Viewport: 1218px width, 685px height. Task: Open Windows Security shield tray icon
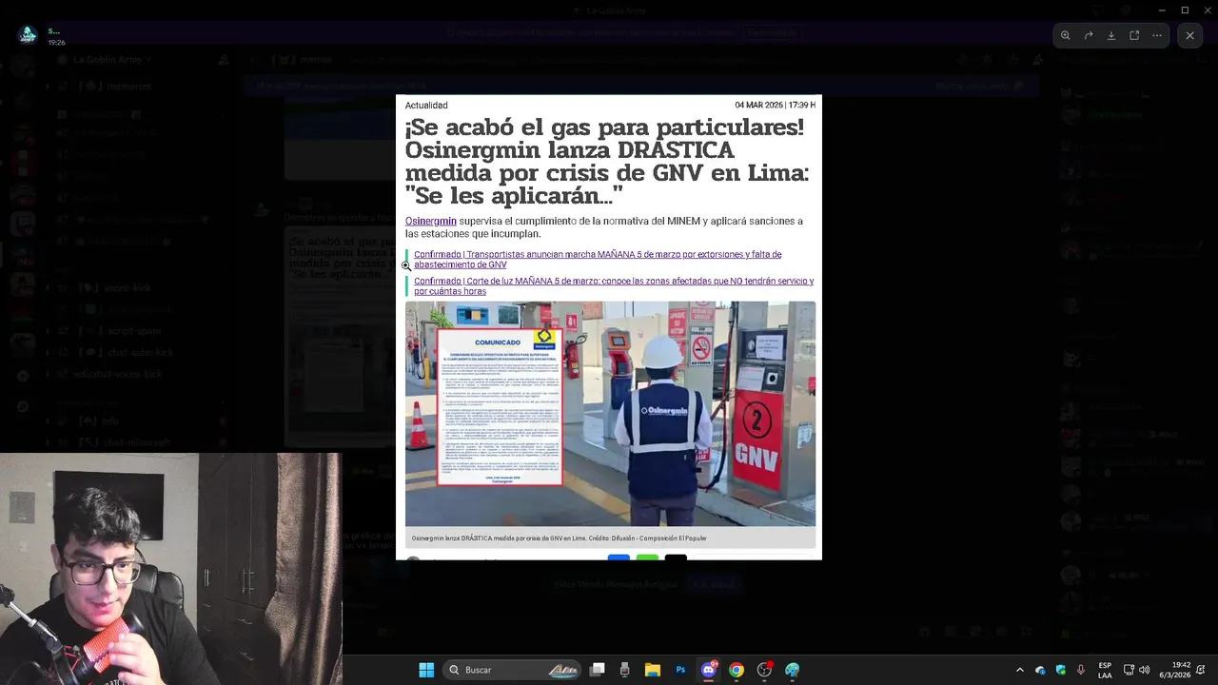coord(1061,670)
